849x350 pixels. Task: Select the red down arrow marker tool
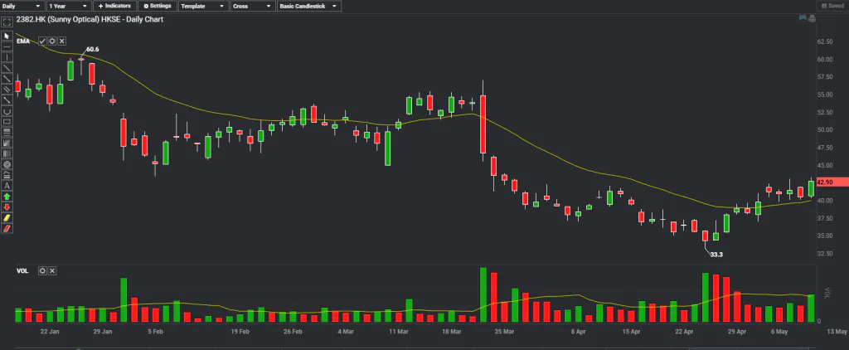(x=7, y=207)
